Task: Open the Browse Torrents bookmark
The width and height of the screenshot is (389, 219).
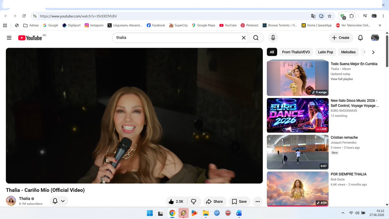Action: pyautogui.click(x=280, y=25)
